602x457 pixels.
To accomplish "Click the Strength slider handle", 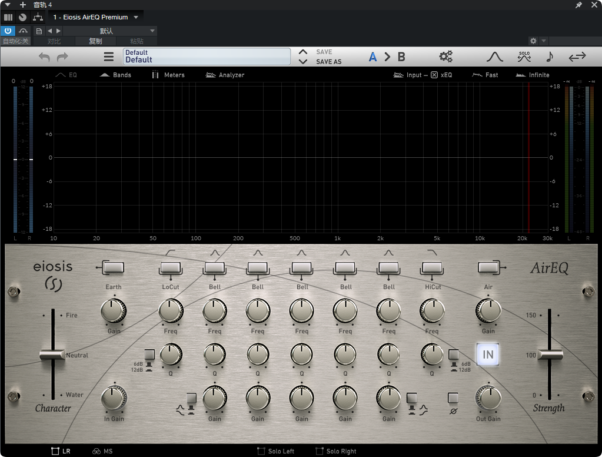I will (550, 355).
